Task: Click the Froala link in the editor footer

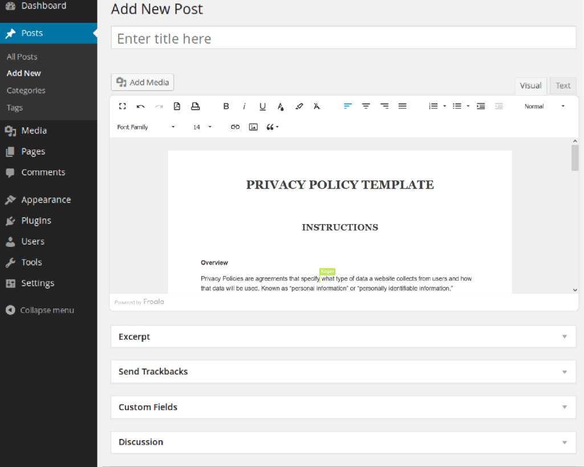Action: tap(153, 301)
